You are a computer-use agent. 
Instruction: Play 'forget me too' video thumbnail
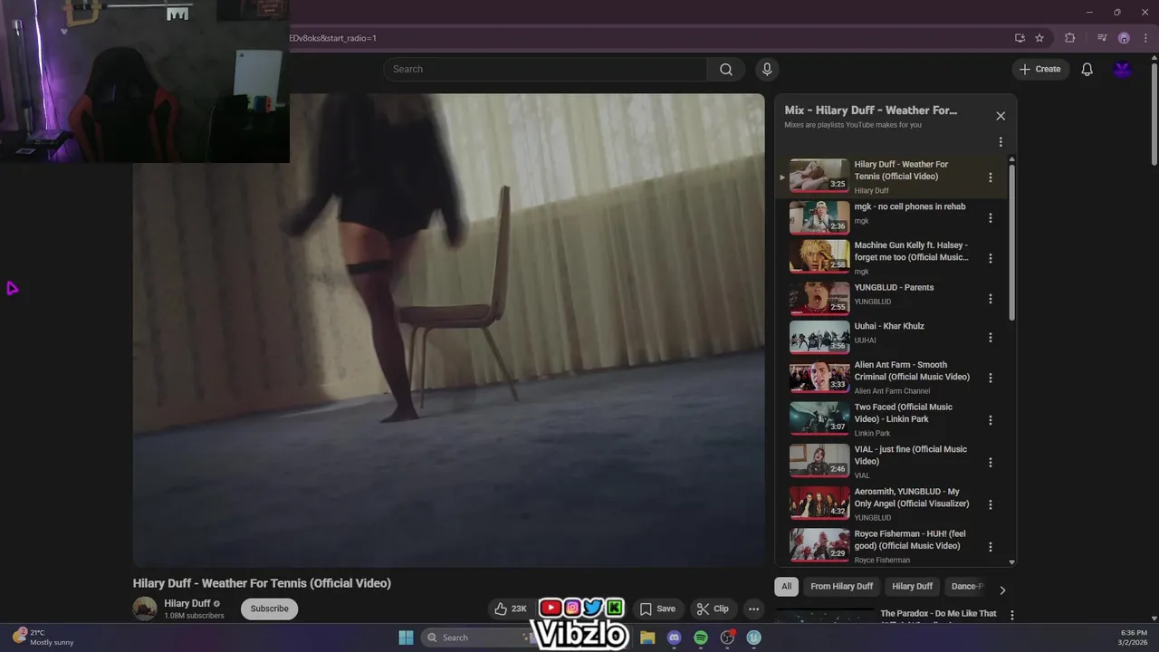point(819,256)
